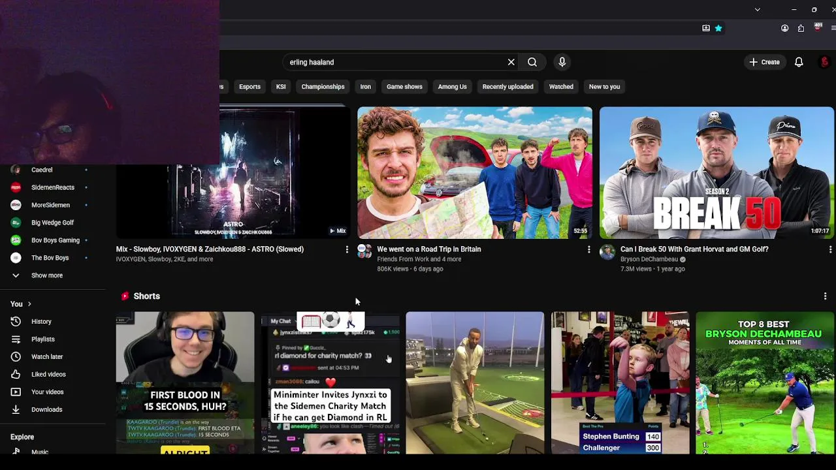Click Bryson DeChambeau channel name
Image resolution: width=836 pixels, height=470 pixels.
[649, 259]
